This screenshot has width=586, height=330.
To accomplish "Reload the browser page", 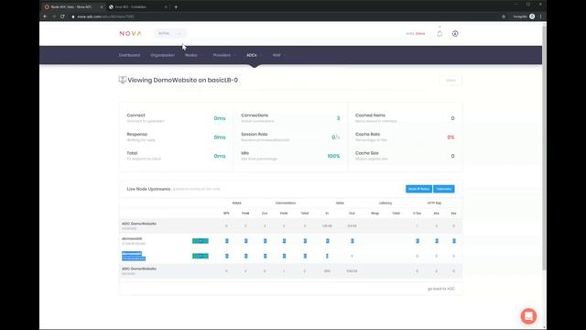I will click(62, 16).
